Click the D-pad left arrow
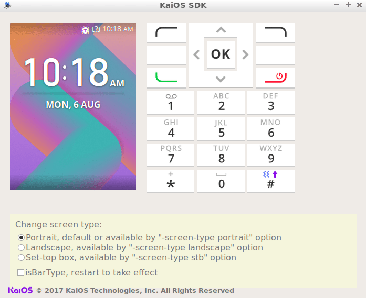This screenshot has width=366, height=298. pos(196,54)
